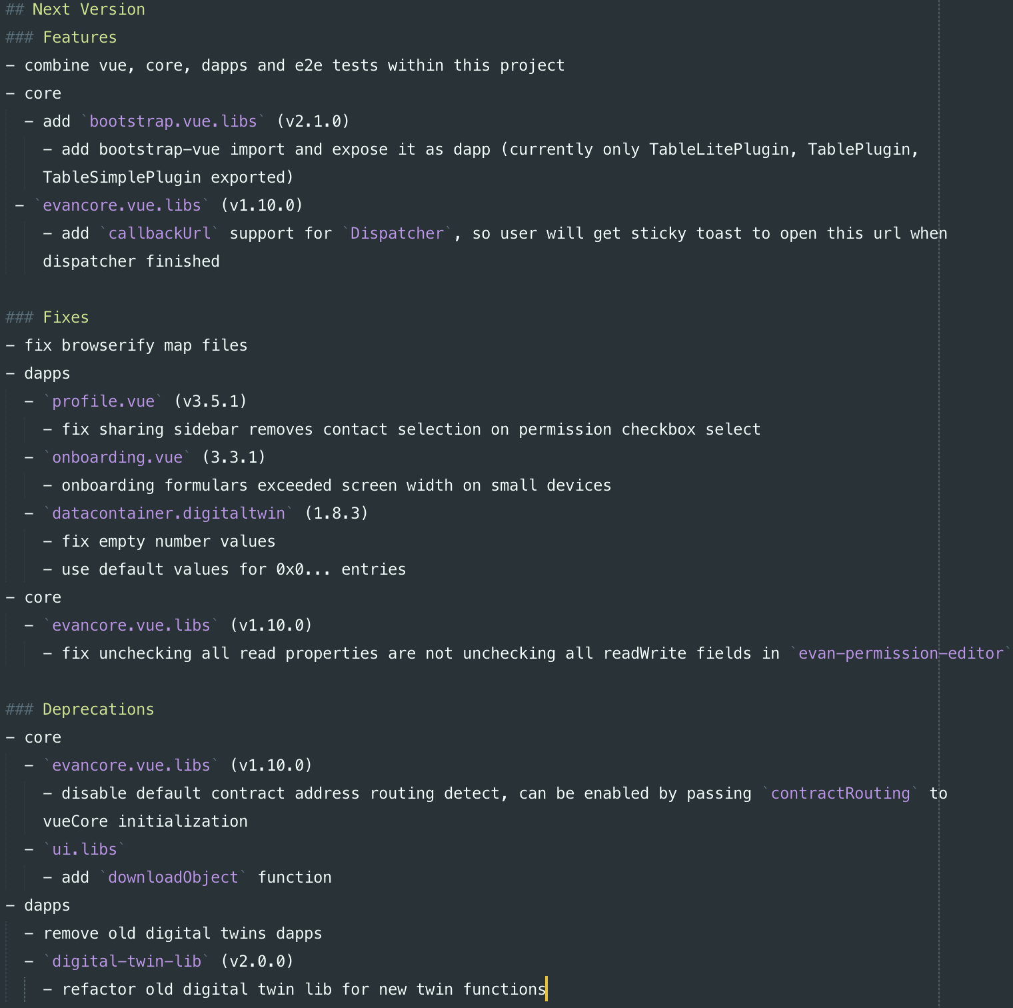Click the `bootstrap.vue.libs` code span
This screenshot has width=1013, height=1008.
(x=173, y=121)
